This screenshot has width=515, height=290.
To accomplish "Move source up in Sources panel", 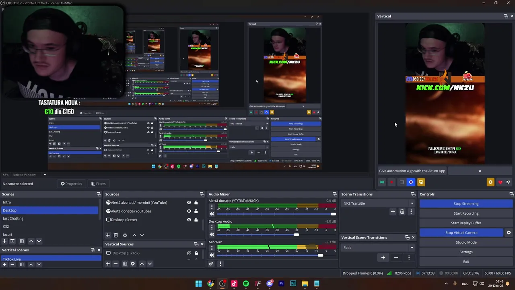I will tap(134, 235).
